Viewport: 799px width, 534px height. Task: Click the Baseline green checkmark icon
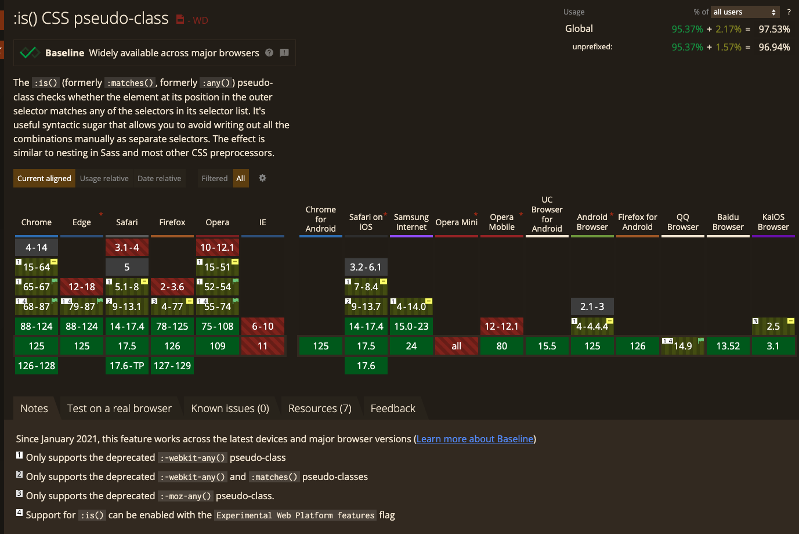click(x=30, y=53)
